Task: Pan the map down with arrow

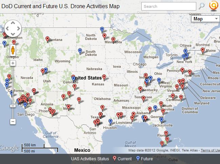Action: 13,34
